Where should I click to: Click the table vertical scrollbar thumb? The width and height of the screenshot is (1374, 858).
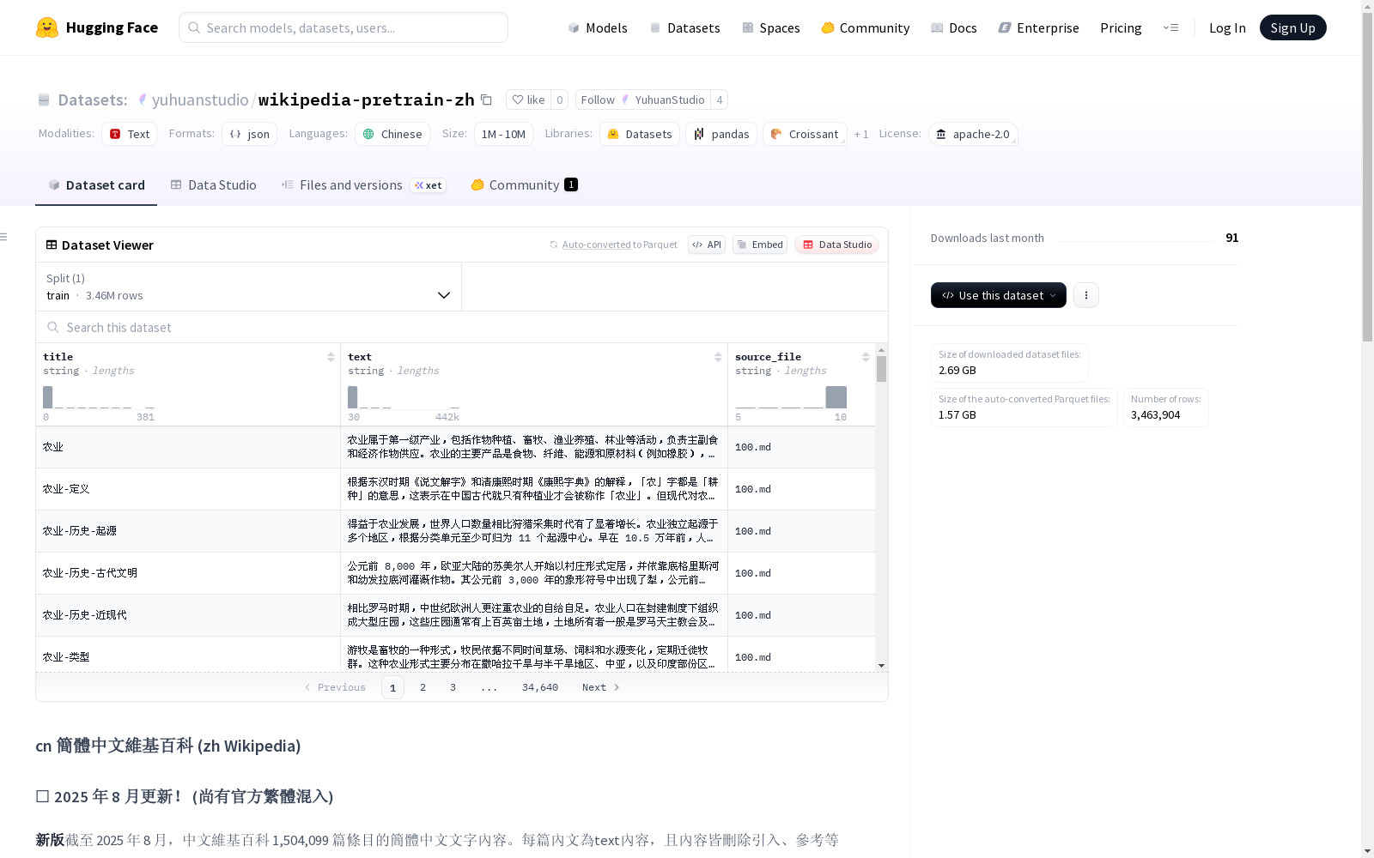click(x=881, y=369)
